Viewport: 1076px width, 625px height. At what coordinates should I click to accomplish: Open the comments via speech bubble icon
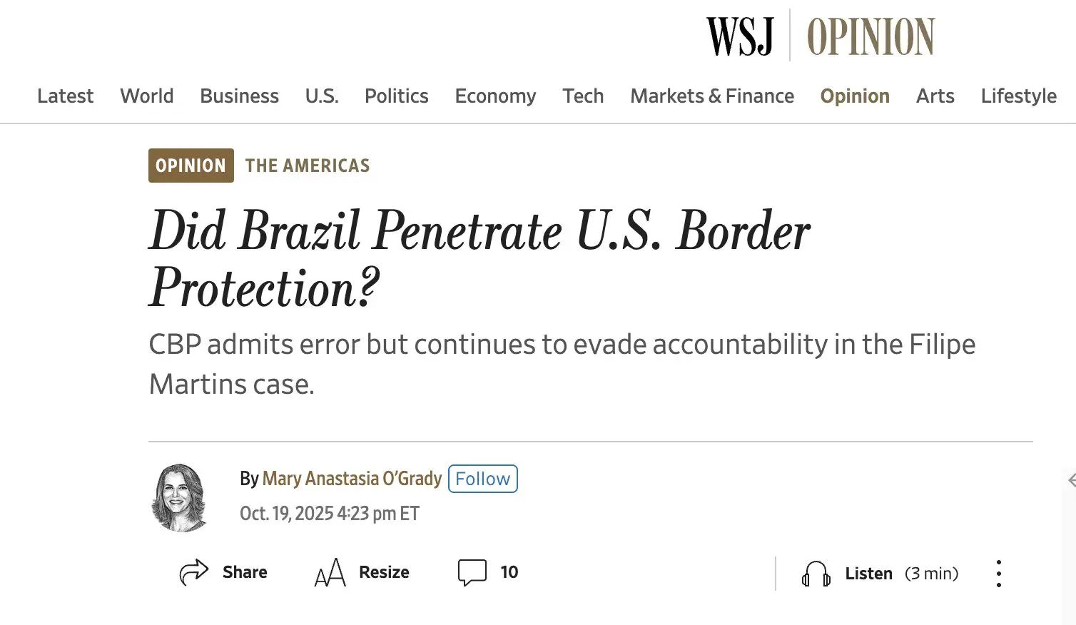click(x=472, y=571)
